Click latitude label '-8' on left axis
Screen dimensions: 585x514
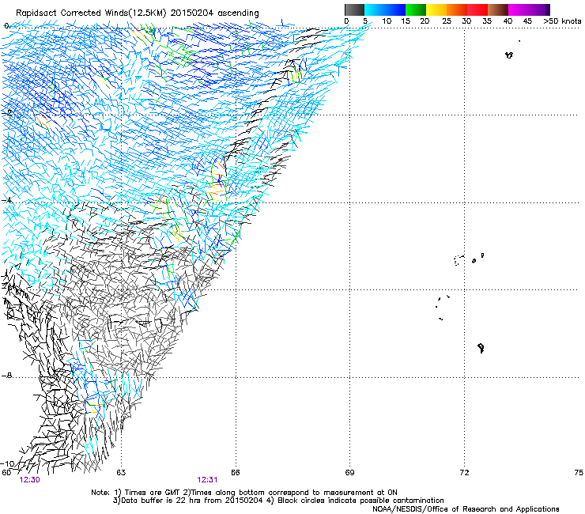(x=6, y=375)
